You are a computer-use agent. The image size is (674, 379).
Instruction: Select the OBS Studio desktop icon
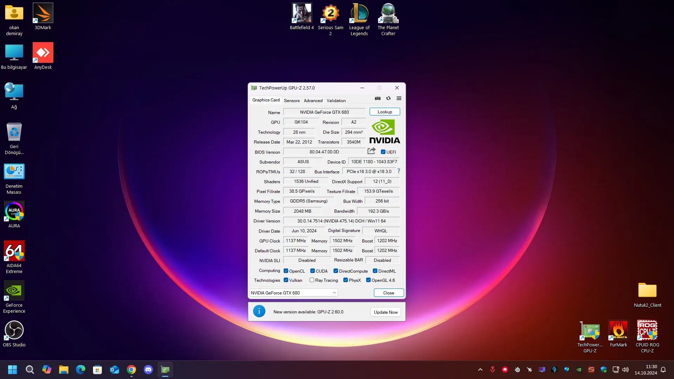[14, 334]
